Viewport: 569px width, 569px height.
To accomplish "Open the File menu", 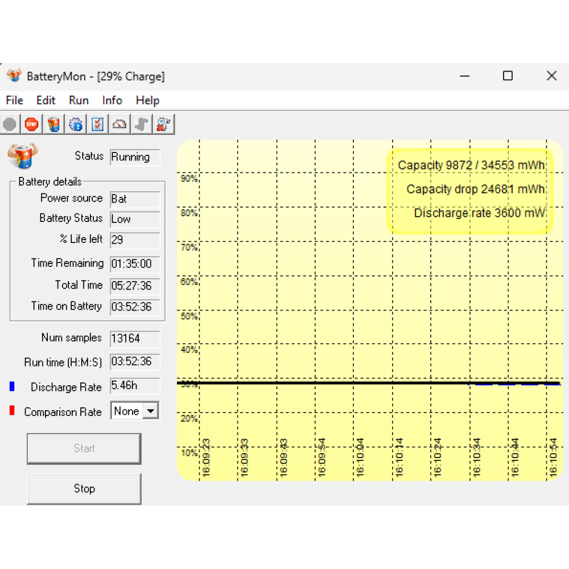I will pyautogui.click(x=14, y=101).
